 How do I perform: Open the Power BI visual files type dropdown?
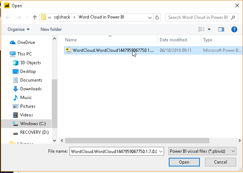coord(202,151)
